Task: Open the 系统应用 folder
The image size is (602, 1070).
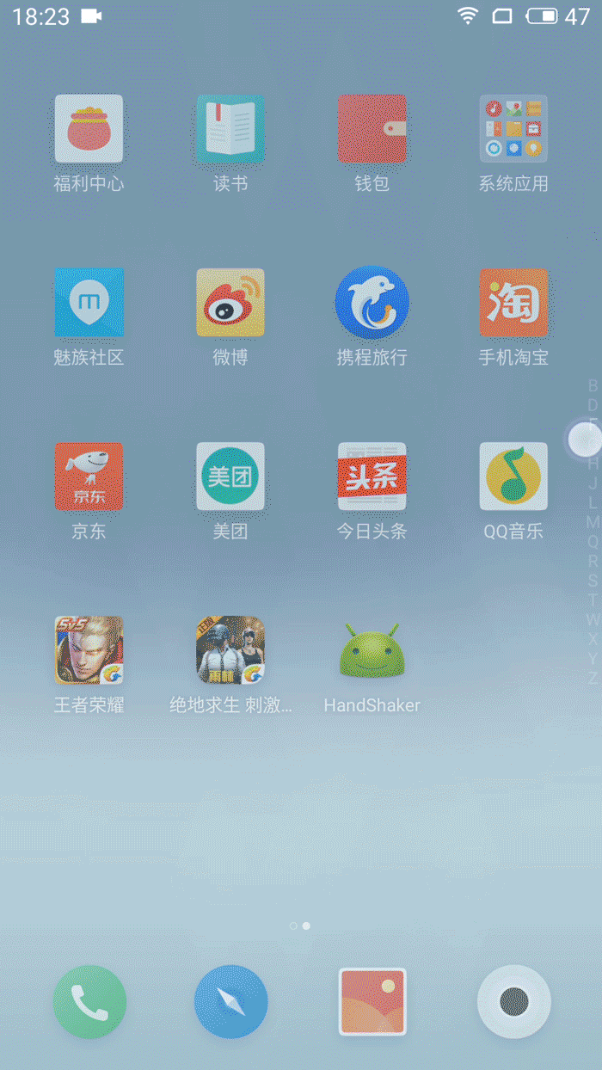Action: (x=513, y=129)
